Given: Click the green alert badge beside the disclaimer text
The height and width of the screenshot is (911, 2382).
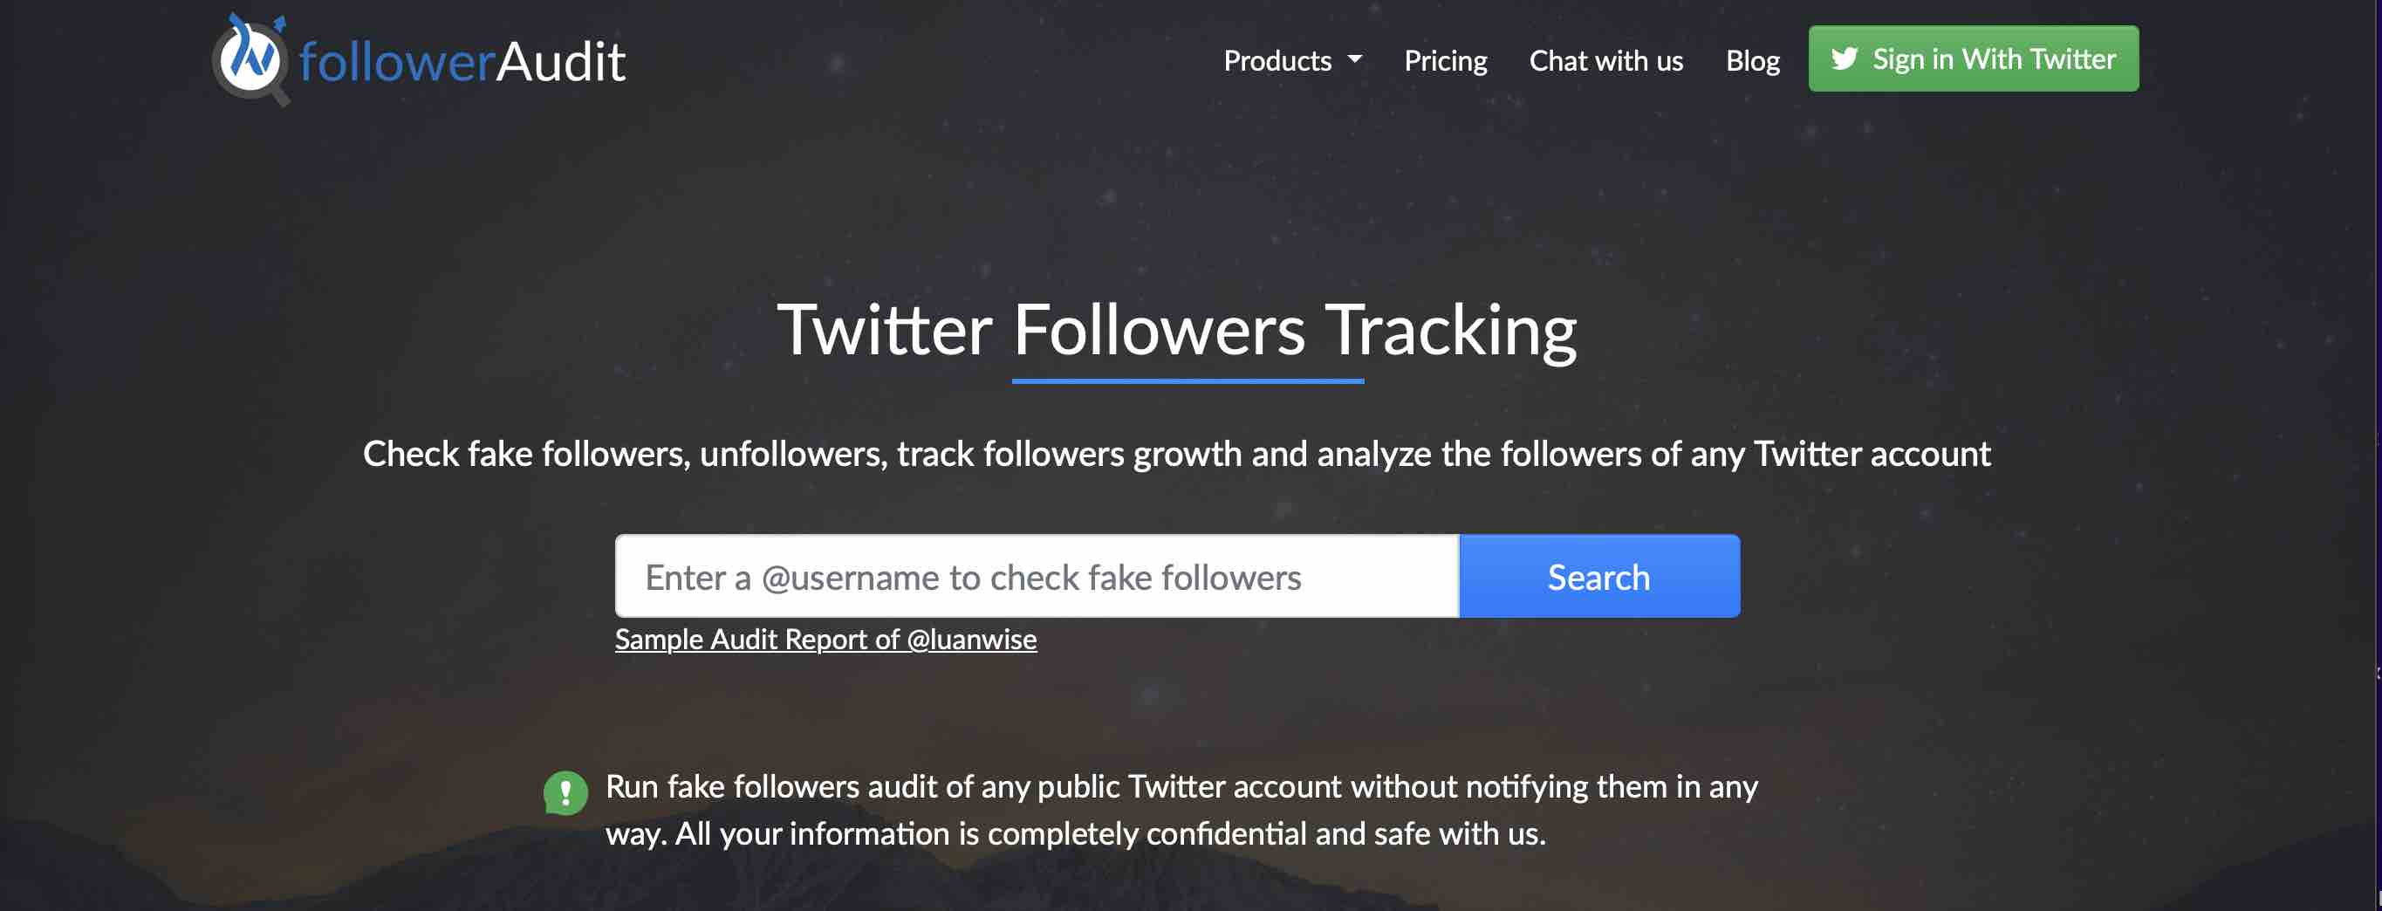Looking at the screenshot, I should point(567,791).
